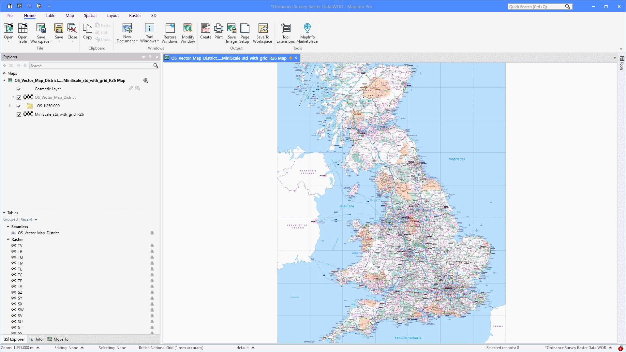Viewport: 626px width, 352px height.
Task: Click the lock icon for OS_Vector_Map_District table
Action: pyautogui.click(x=152, y=233)
